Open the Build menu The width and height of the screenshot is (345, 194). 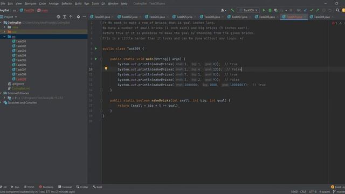pyautogui.click(x=78, y=4)
